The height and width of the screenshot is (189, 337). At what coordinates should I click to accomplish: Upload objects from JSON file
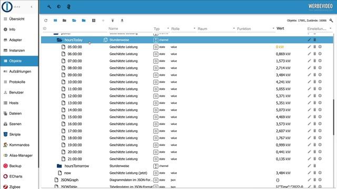(112, 20)
